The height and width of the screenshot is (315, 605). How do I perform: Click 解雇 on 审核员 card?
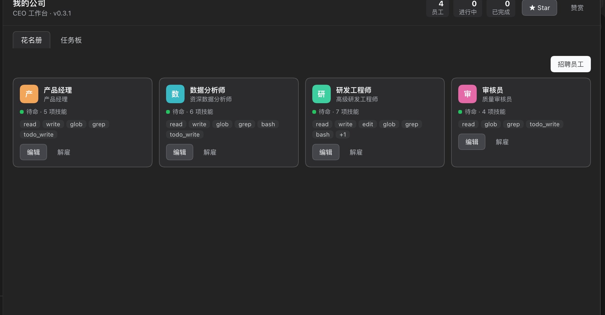pos(502,142)
